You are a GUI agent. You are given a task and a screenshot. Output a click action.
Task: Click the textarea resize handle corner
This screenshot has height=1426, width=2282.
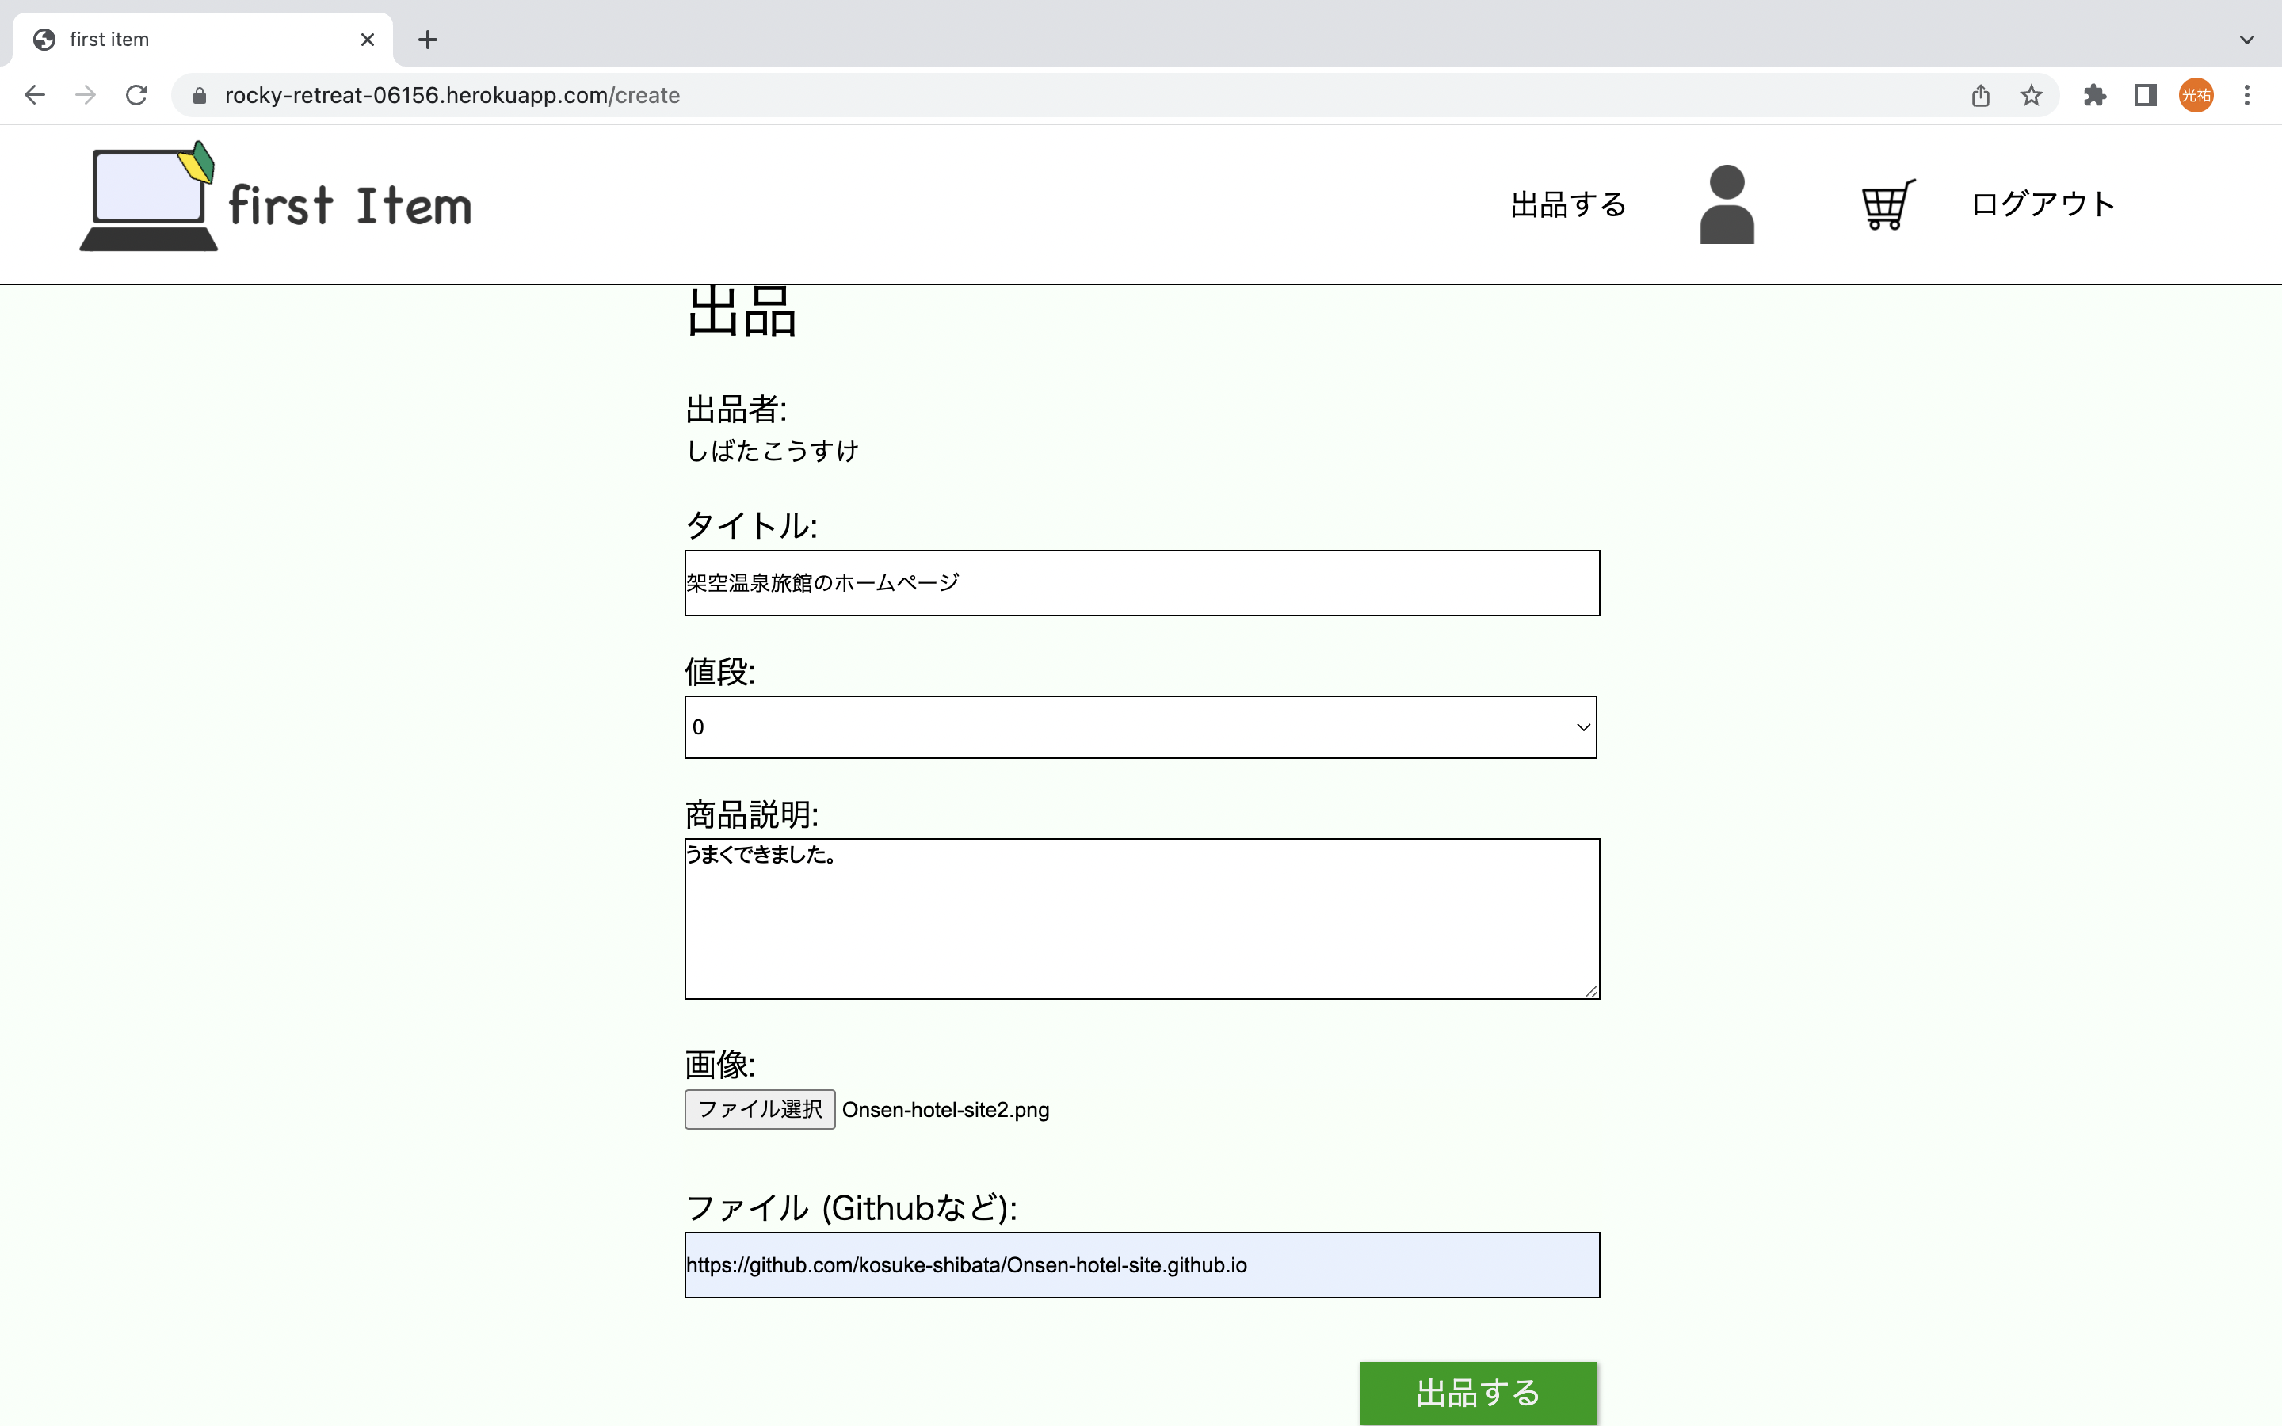pyautogui.click(x=1591, y=990)
